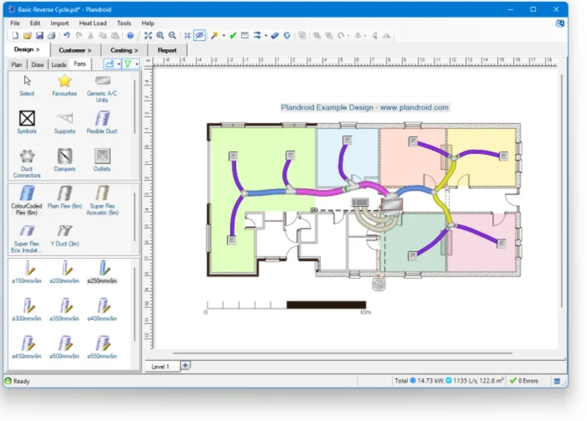This screenshot has height=421, width=587.
Task: Select Super Flex Acoustic (6m) duct
Action: (x=102, y=200)
